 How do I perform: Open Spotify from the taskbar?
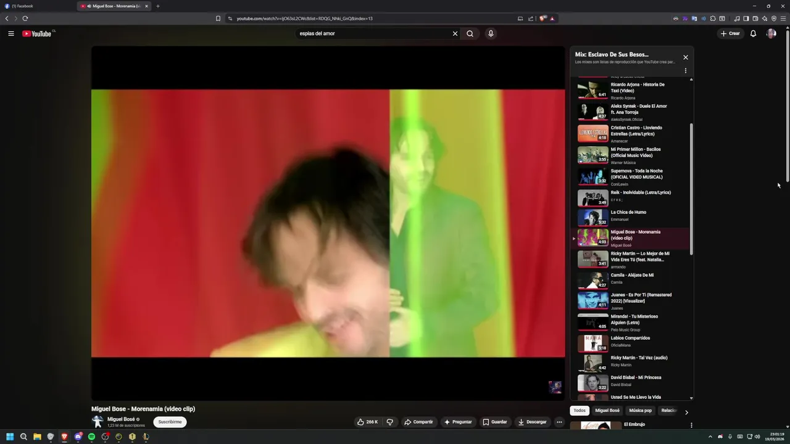pos(91,437)
